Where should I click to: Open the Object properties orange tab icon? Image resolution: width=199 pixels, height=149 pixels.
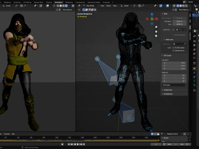pos(194,68)
